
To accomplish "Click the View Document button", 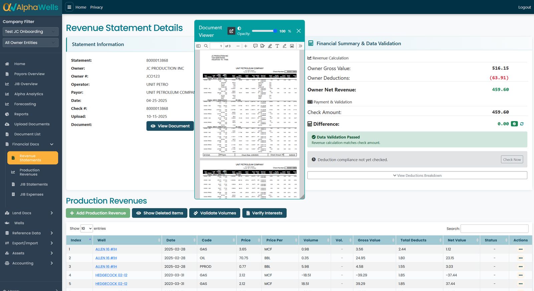I will (170, 126).
